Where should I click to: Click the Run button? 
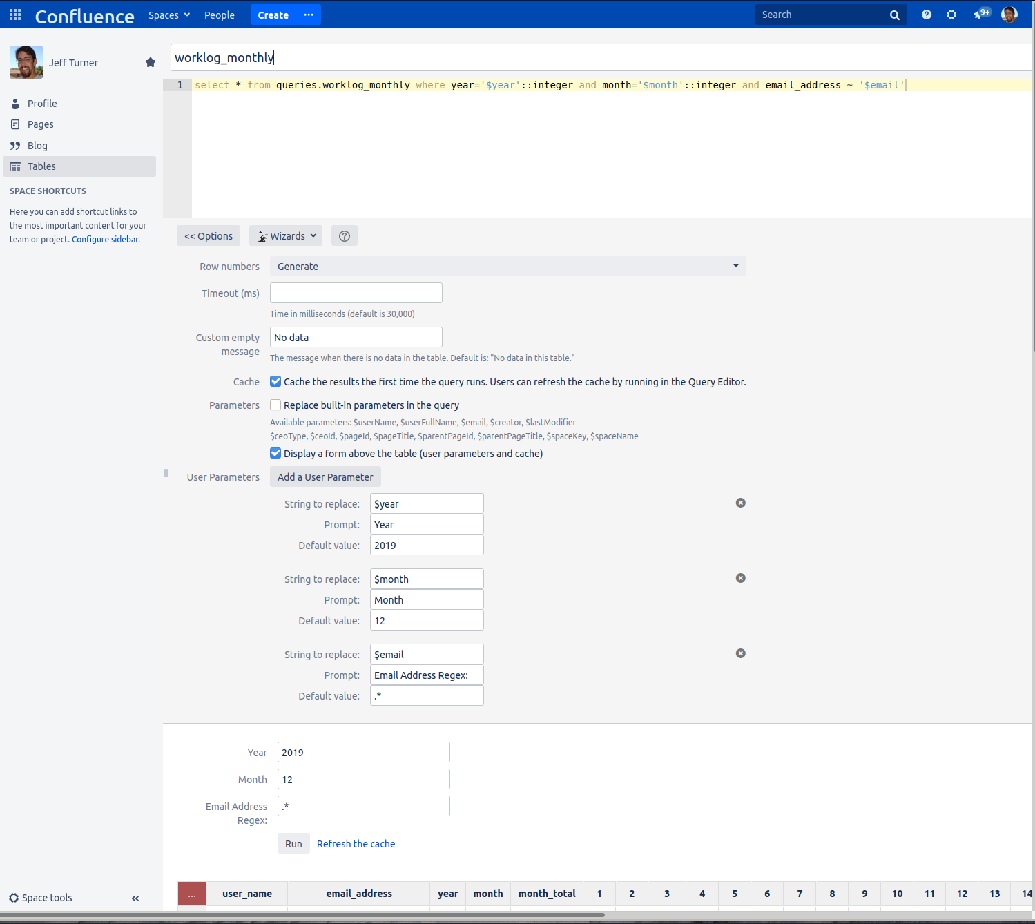(x=293, y=844)
